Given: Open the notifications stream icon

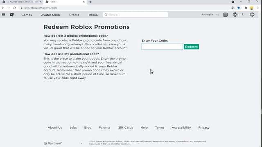Looking at the screenshot, I should (x=225, y=15).
